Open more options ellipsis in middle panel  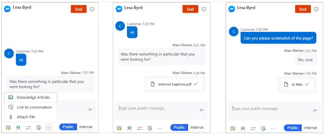click(x=160, y=128)
